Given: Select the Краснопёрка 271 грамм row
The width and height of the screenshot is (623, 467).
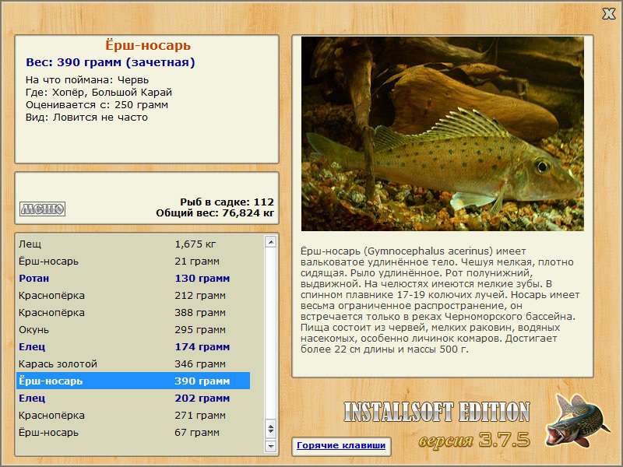Looking at the screenshot, I should coord(133,416).
